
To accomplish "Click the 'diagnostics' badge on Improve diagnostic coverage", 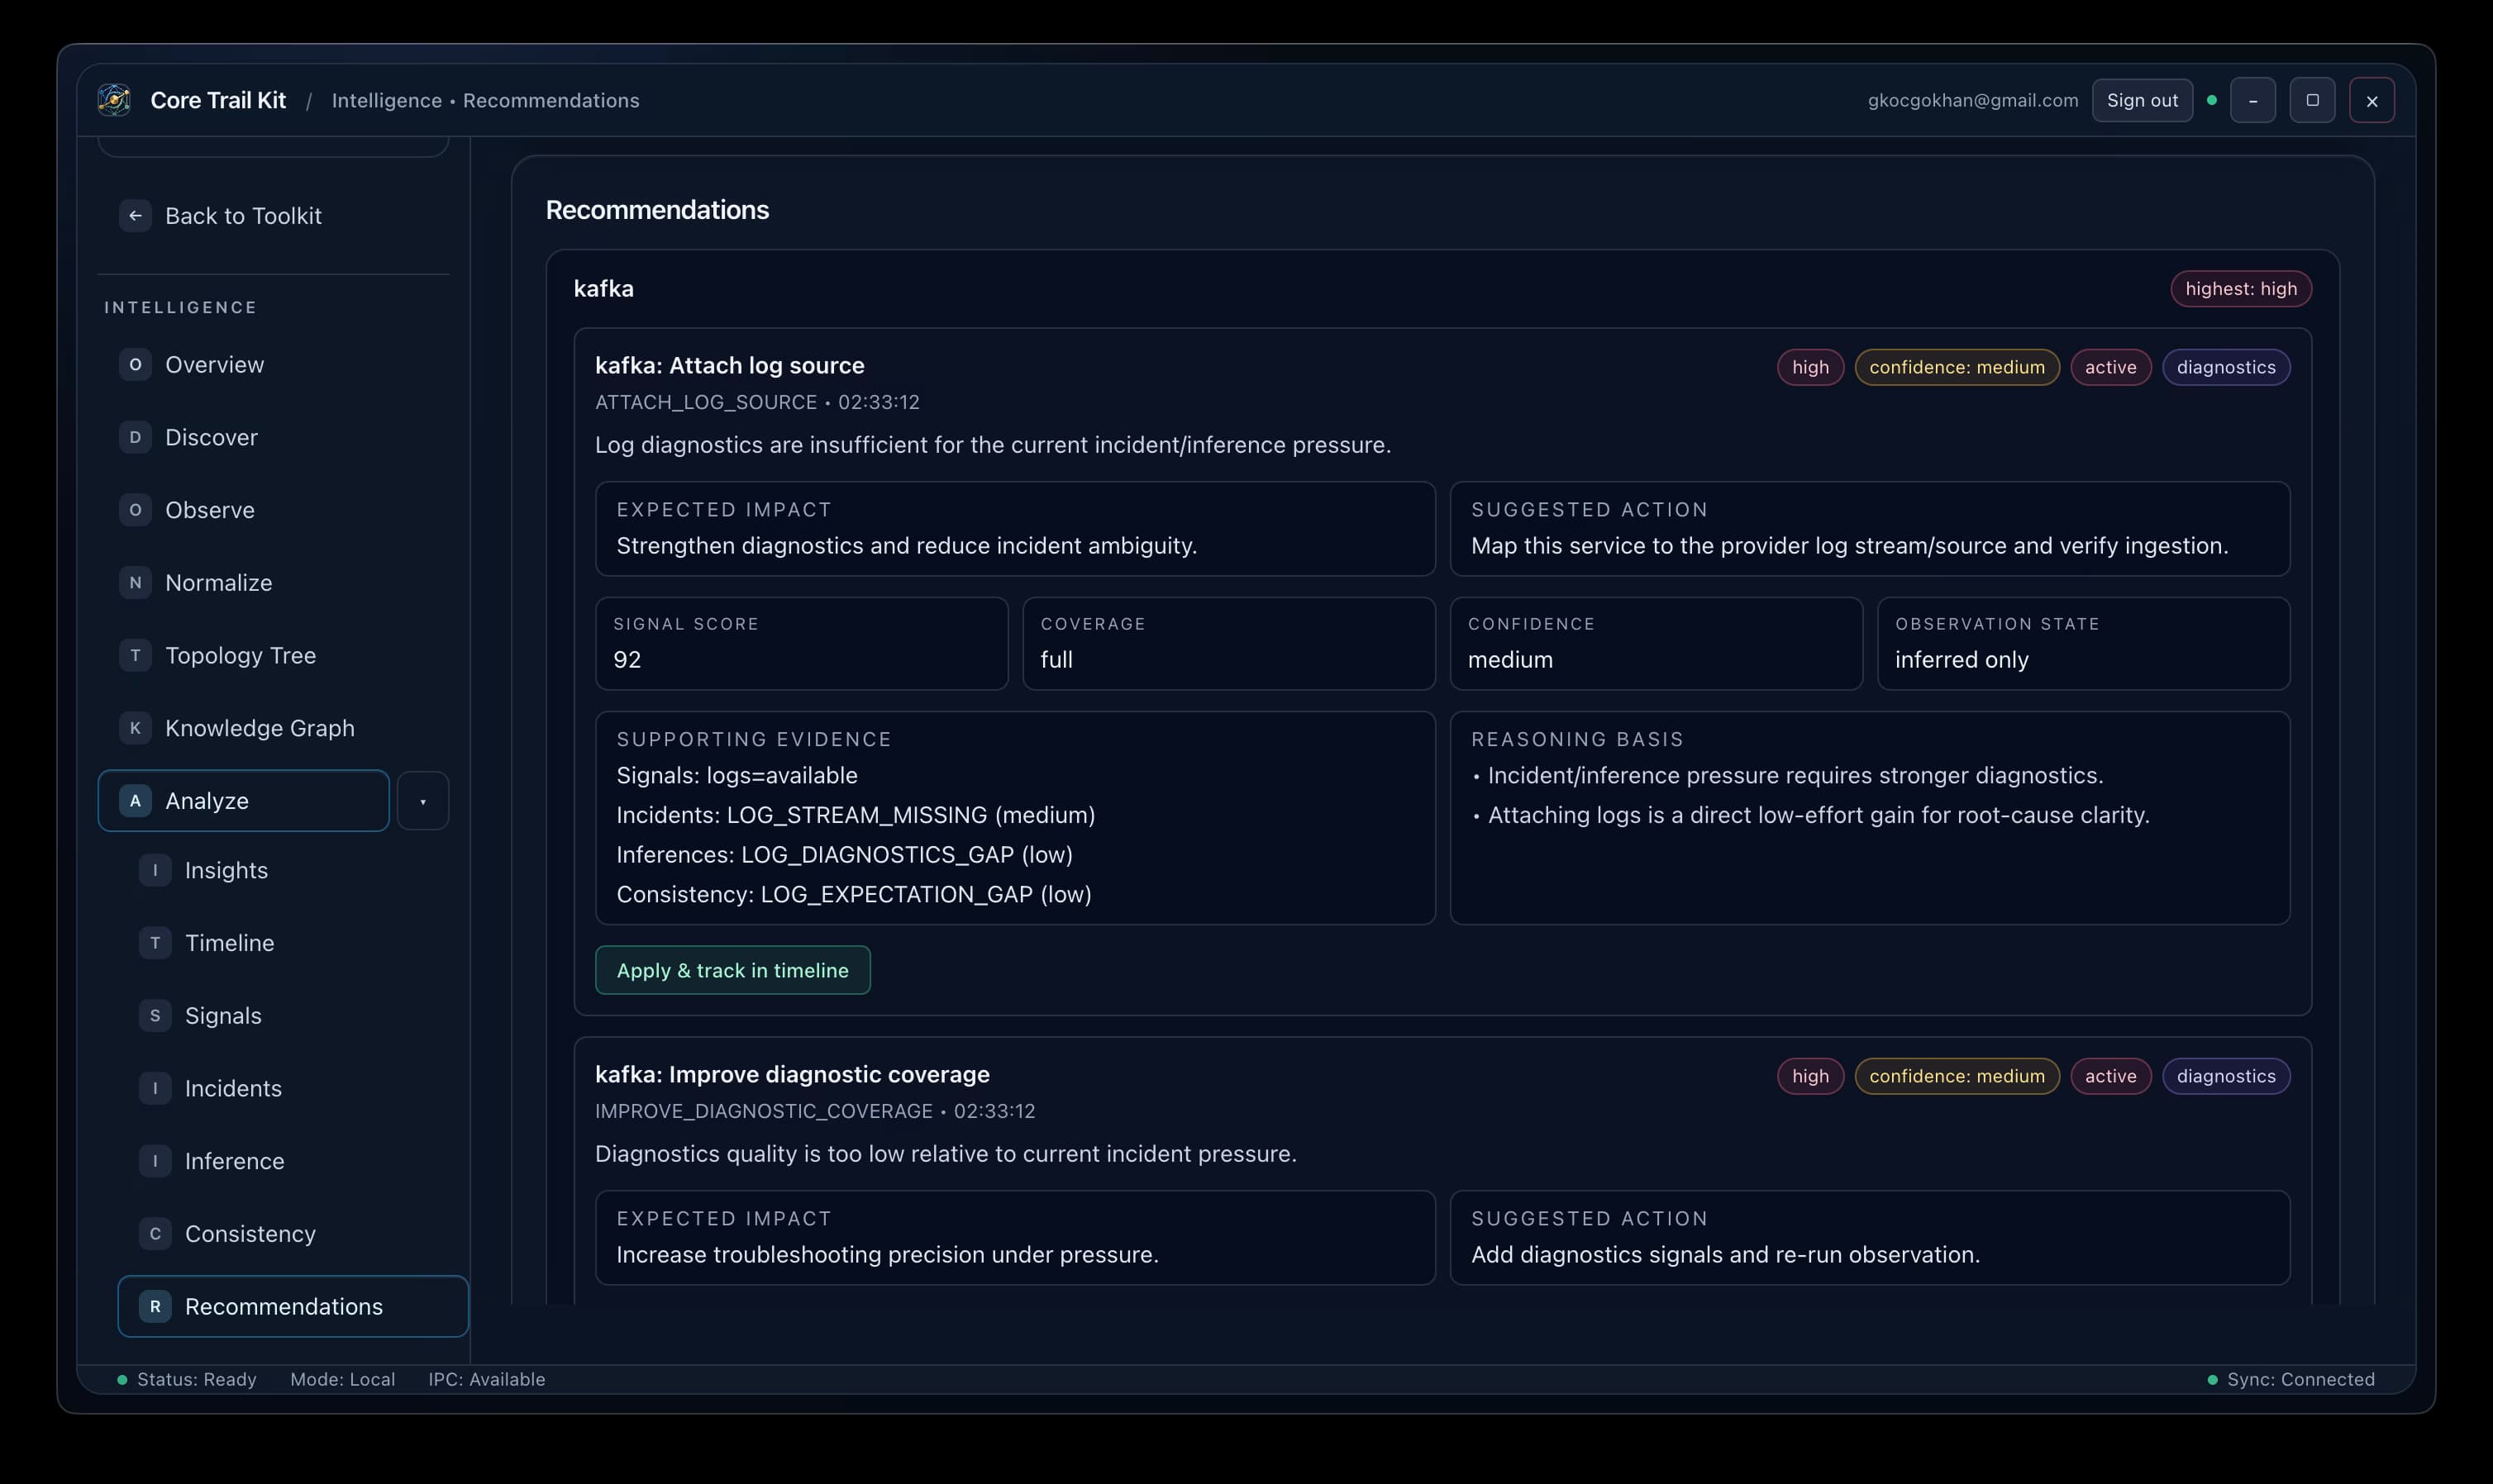I will [x=2226, y=1076].
